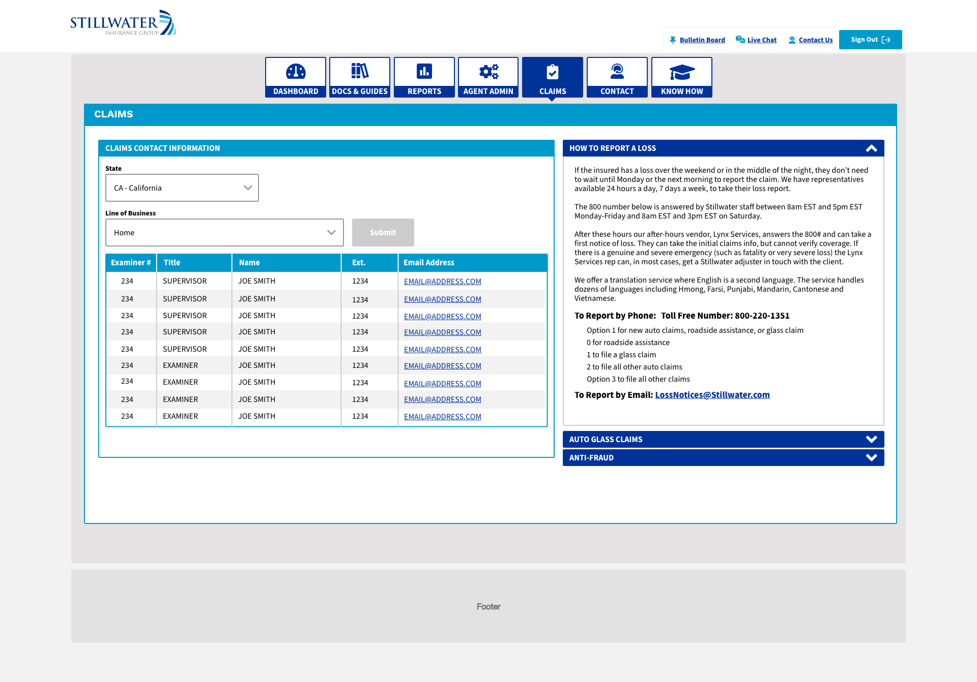Screen dimensions: 977x682
Task: Open the KNOW HOW tab label
Action: (x=682, y=91)
